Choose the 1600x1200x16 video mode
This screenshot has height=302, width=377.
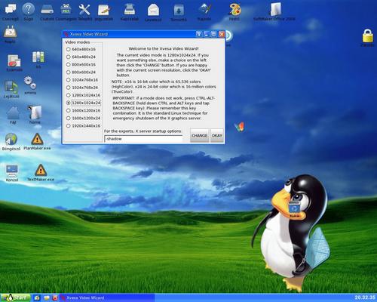(x=83, y=110)
